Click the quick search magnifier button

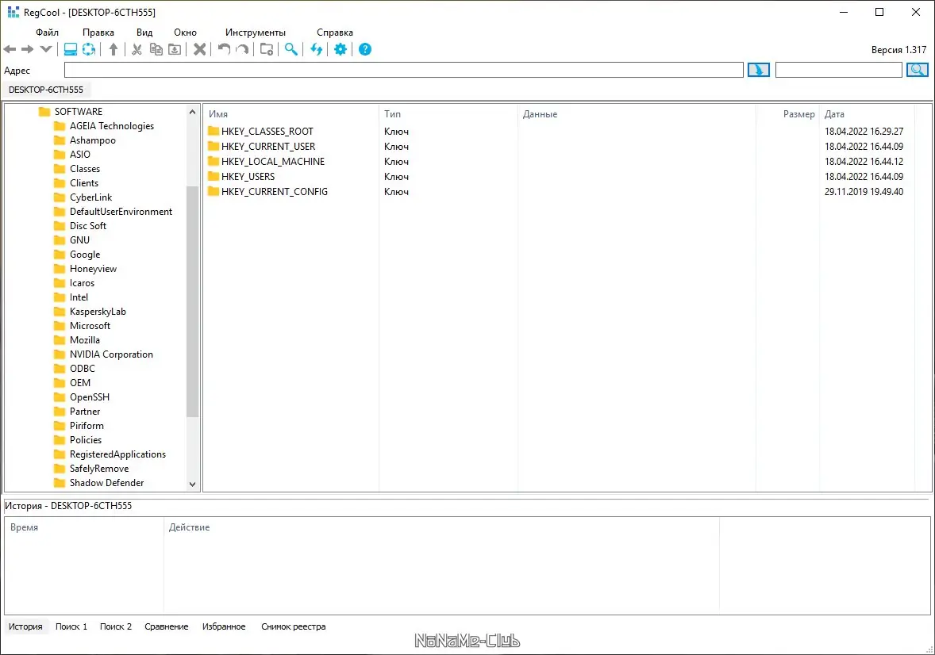point(917,71)
